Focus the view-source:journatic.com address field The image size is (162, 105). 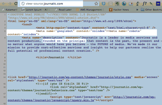[x=59, y=4]
